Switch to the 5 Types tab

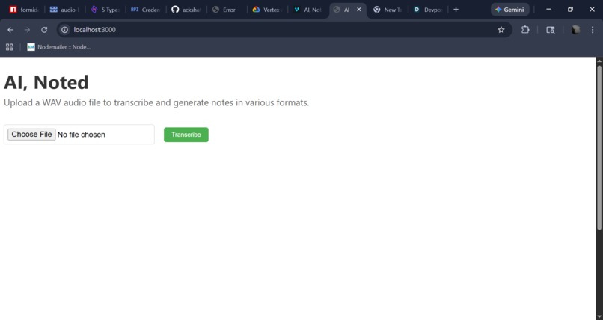105,10
